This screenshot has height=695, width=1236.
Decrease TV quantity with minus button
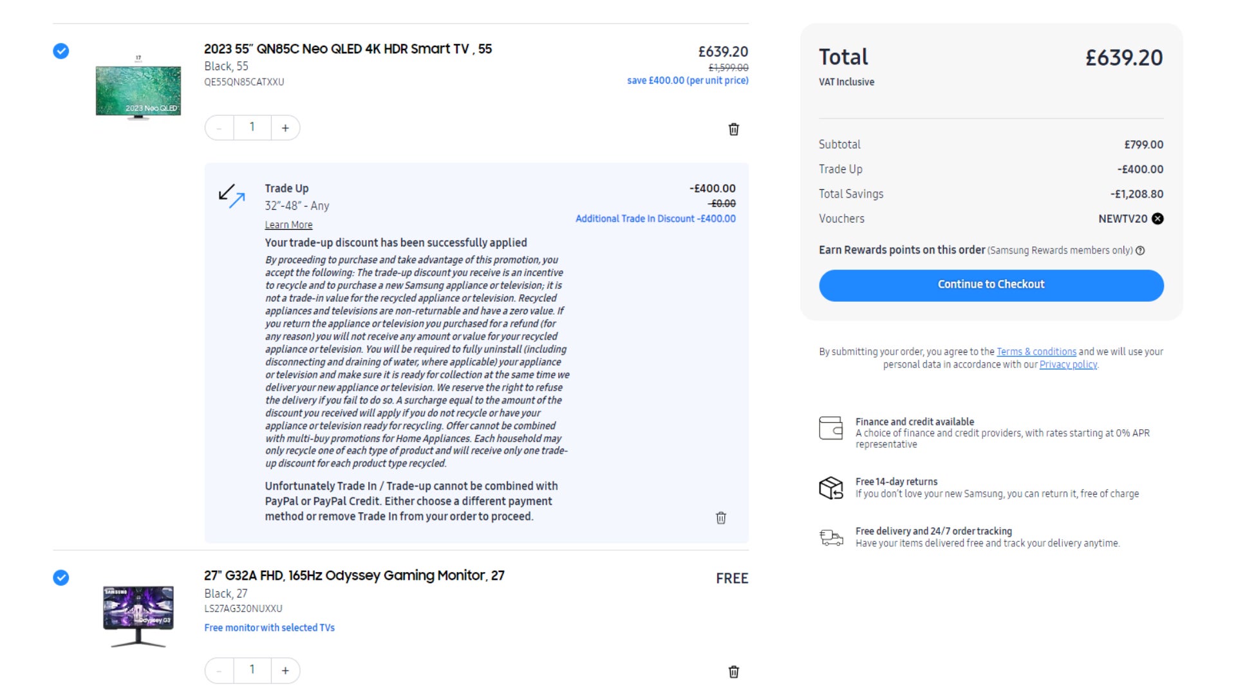220,128
